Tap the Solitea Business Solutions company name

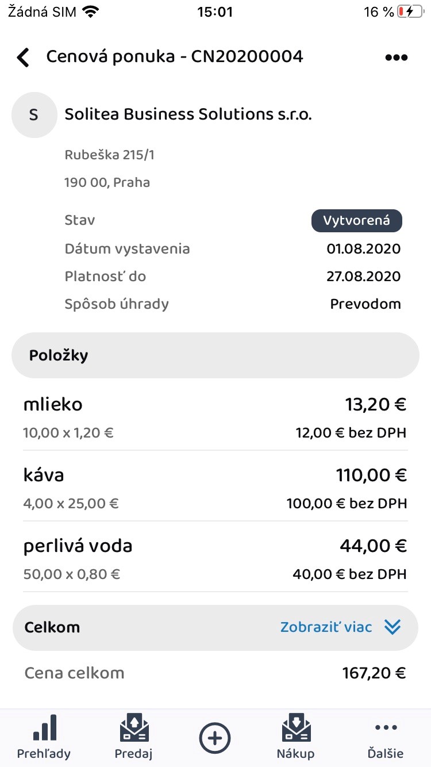tap(188, 114)
